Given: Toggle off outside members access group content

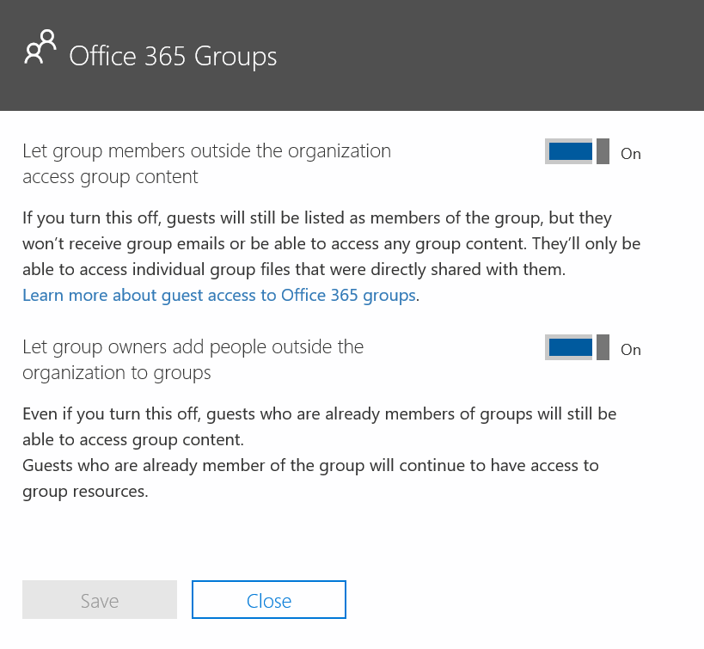Looking at the screenshot, I should 577,151.
